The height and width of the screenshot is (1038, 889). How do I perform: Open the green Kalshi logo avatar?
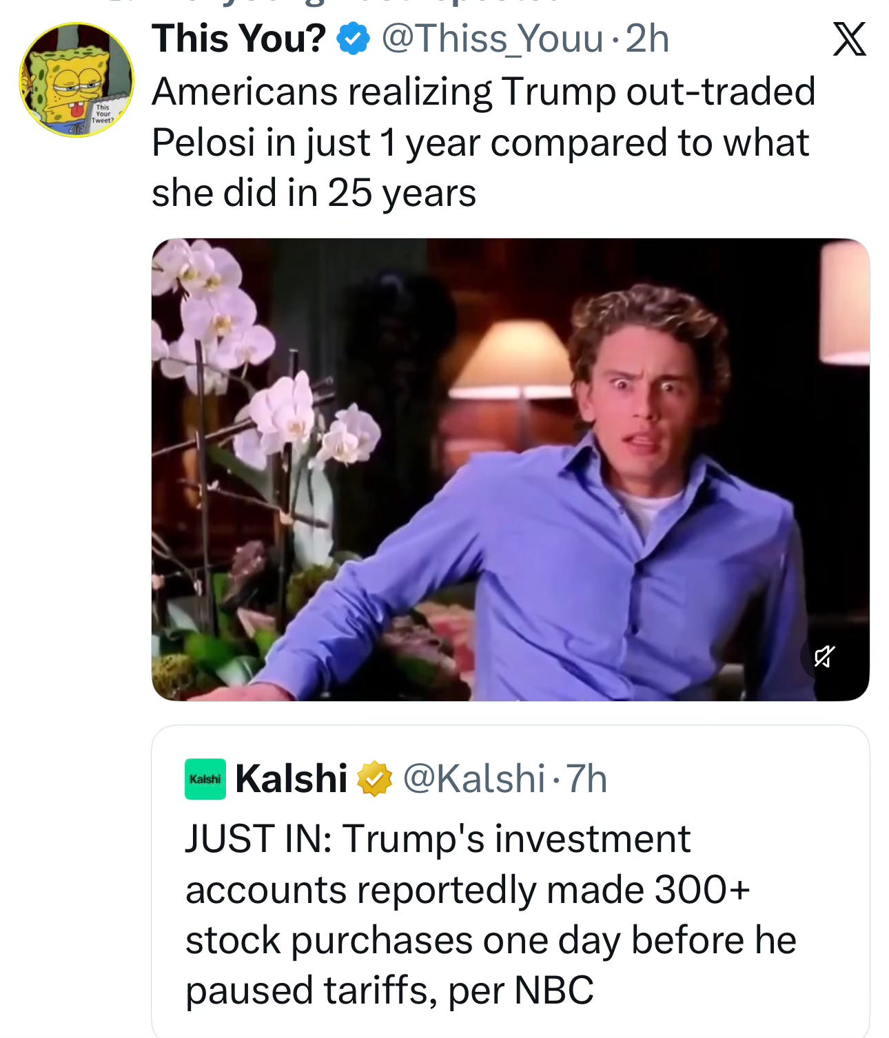[x=205, y=779]
